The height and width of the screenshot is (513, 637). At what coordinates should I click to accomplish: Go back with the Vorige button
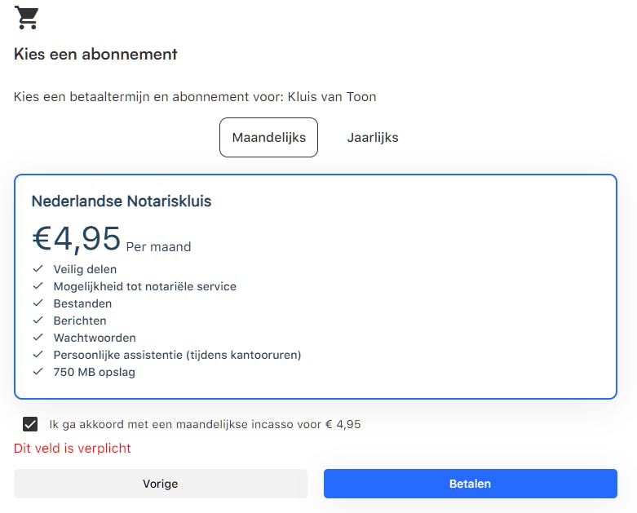(x=161, y=484)
